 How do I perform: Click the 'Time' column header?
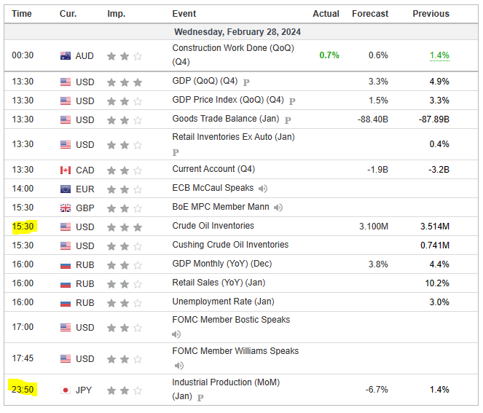point(22,14)
